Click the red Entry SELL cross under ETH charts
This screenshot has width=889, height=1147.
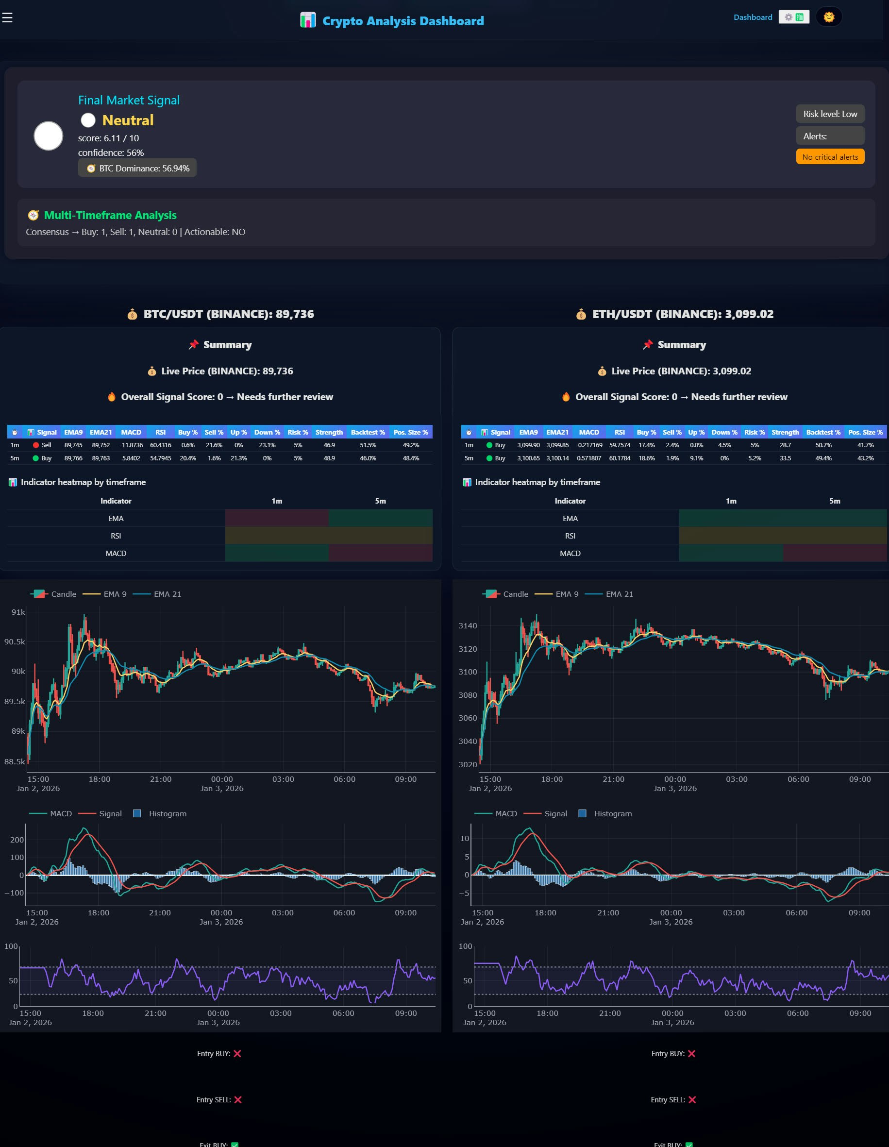[692, 1100]
